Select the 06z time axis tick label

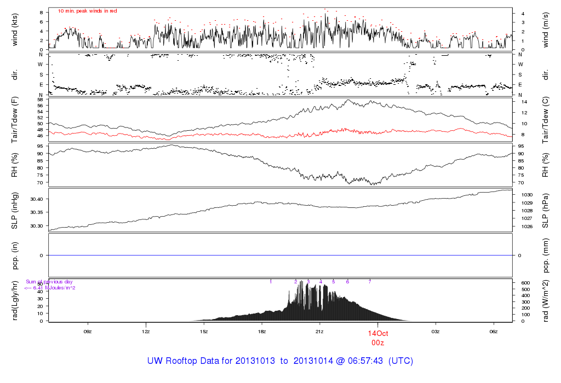click(494, 332)
